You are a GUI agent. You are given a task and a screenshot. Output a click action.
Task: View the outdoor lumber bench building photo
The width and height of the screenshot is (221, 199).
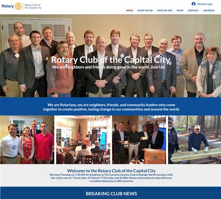pyautogui.click(x=194, y=140)
